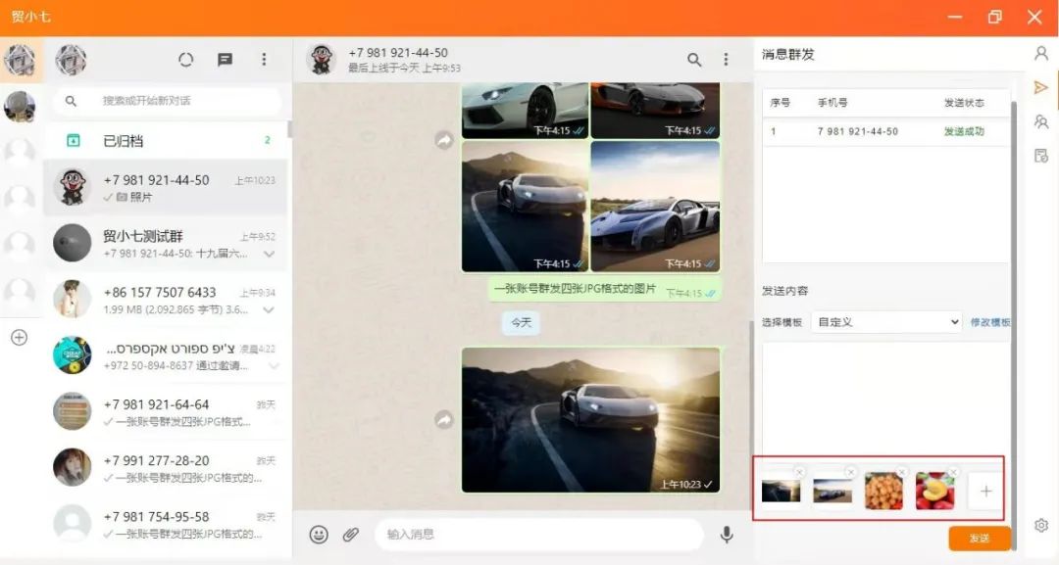This screenshot has height=565, width=1059.
Task: Click the 一张账号群发四张JPG格式的图片 message bubble
Action: 604,290
